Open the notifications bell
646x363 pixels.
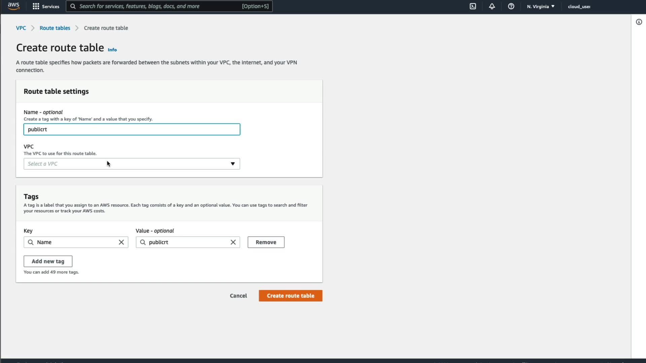coord(492,6)
